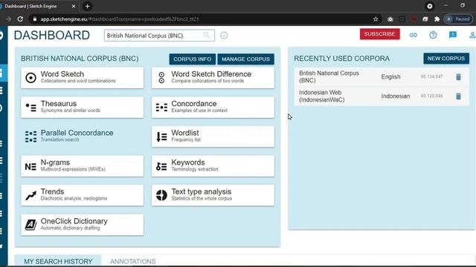Click the Word Sketch Difference double-target icon

[x=161, y=78]
